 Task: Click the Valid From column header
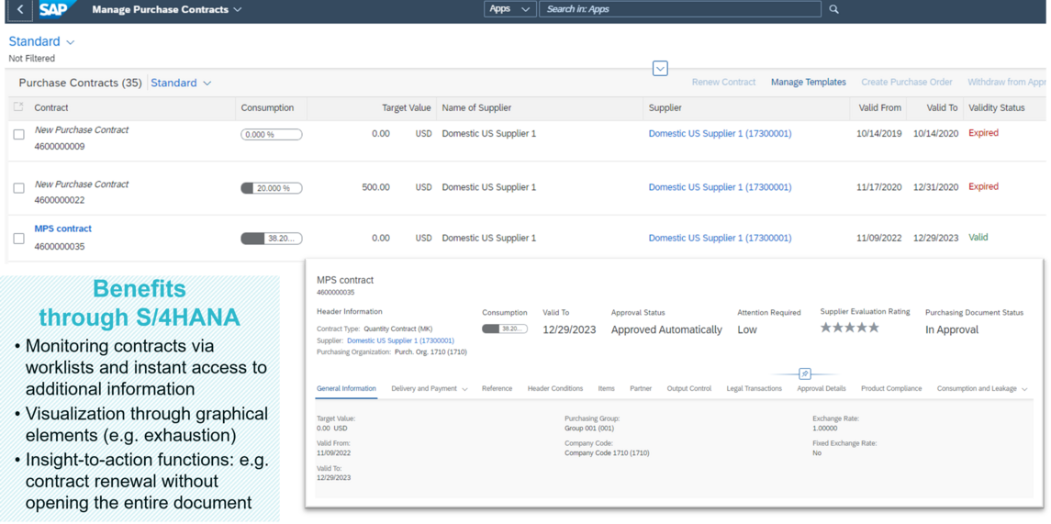tap(880, 108)
